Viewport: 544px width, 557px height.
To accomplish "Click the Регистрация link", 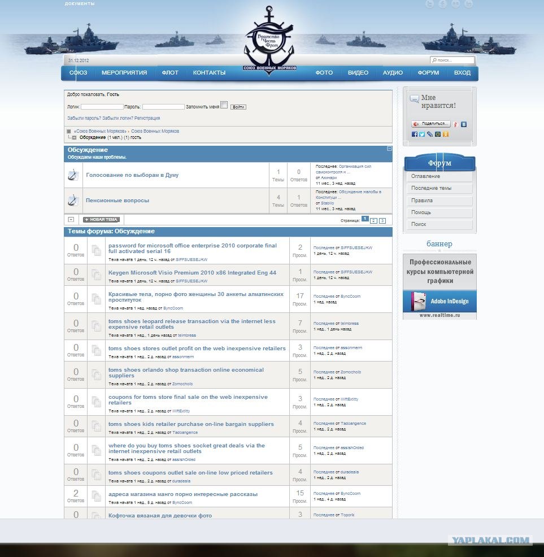I will pyautogui.click(x=147, y=118).
